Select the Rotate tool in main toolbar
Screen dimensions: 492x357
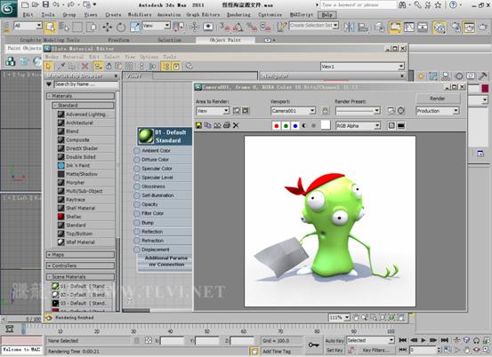click(121, 28)
